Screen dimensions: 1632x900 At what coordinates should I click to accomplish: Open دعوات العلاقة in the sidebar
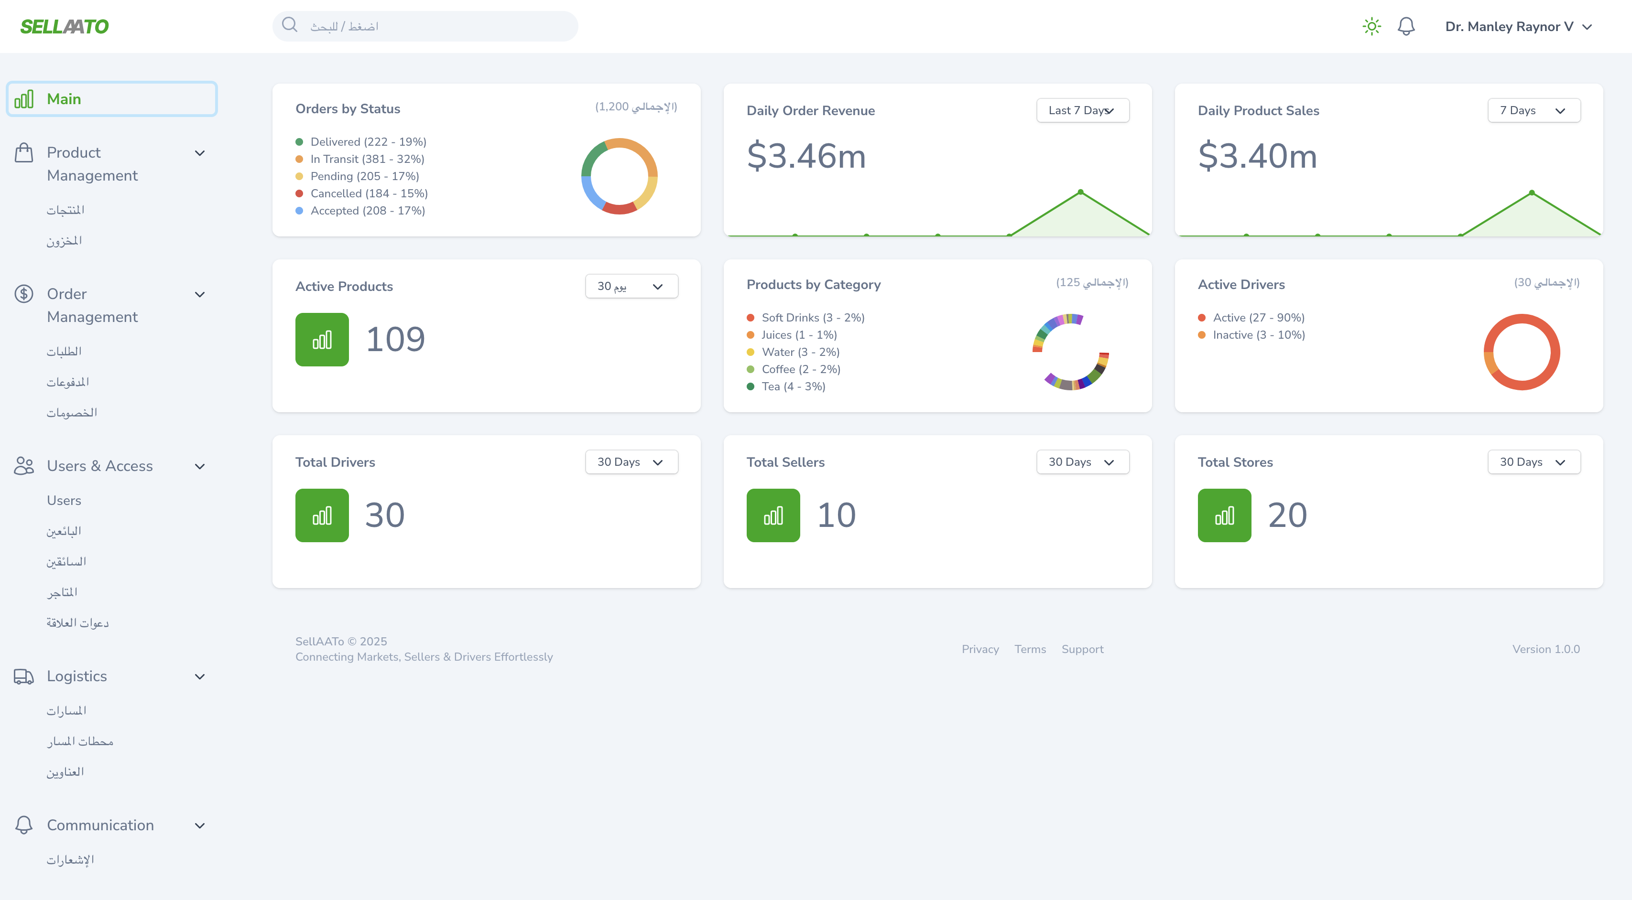77,623
